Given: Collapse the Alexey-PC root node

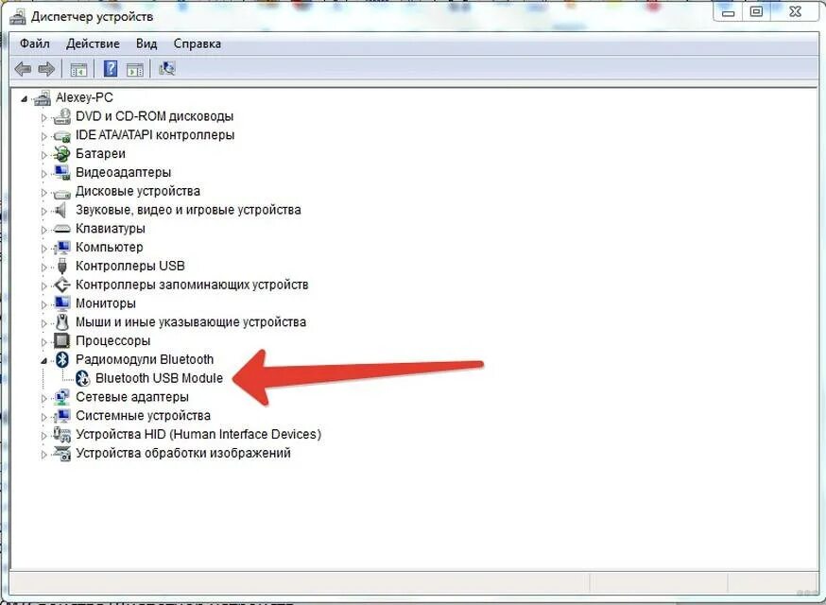Looking at the screenshot, I should click(24, 98).
